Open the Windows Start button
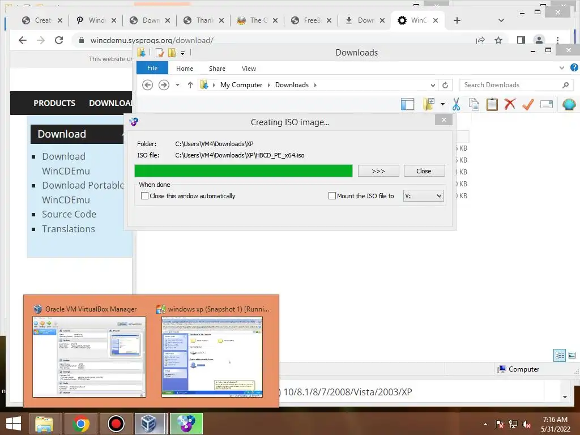 tap(14, 424)
